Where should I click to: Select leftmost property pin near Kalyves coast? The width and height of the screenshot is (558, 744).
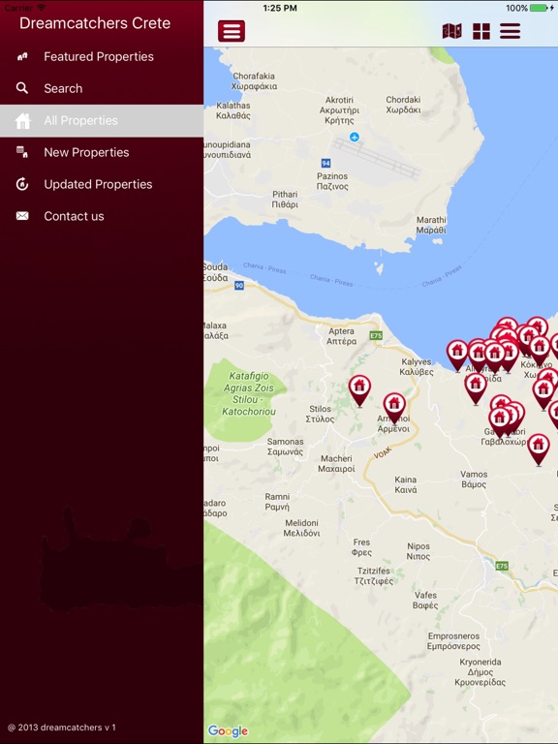click(x=457, y=356)
